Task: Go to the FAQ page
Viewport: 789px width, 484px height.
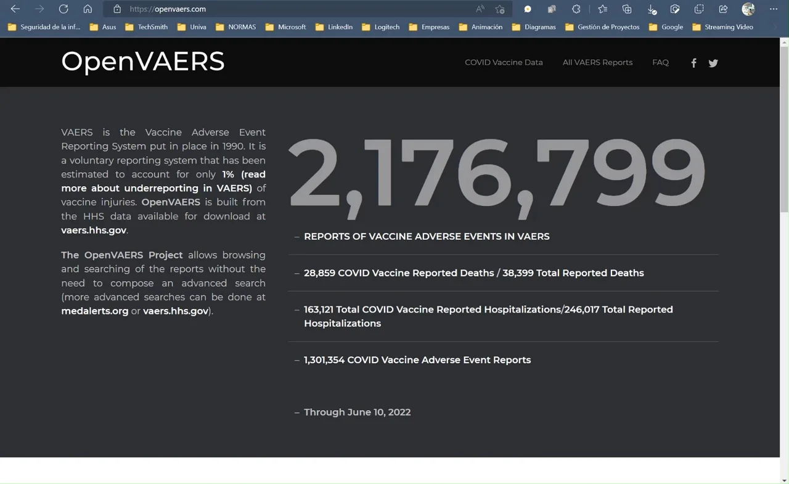Action: [x=660, y=62]
